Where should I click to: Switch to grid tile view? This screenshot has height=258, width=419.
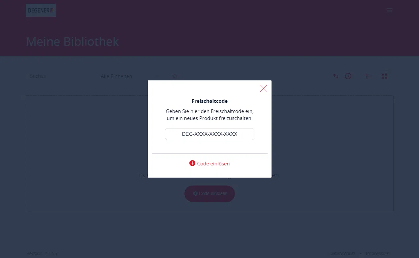coord(384,76)
